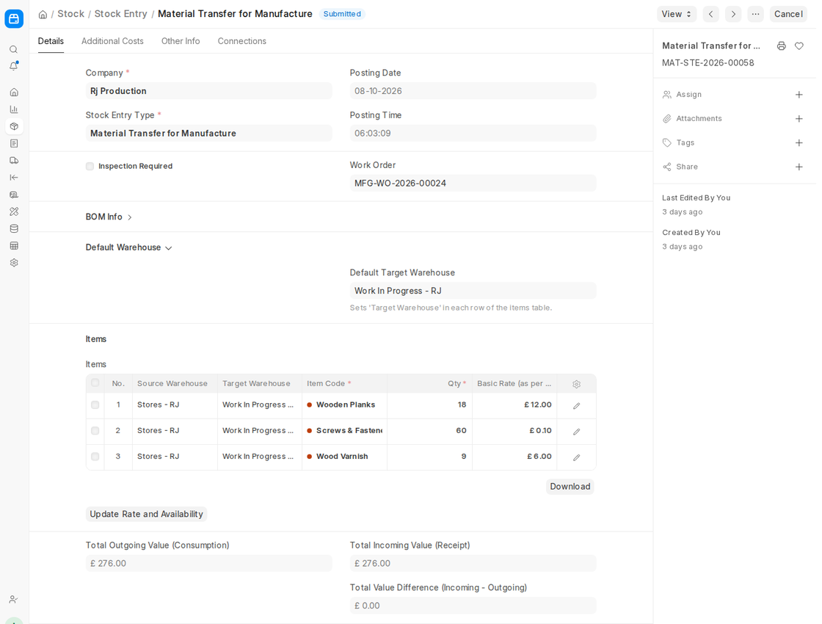
Task: Add an attachment with plus icon
Action: pos(799,119)
